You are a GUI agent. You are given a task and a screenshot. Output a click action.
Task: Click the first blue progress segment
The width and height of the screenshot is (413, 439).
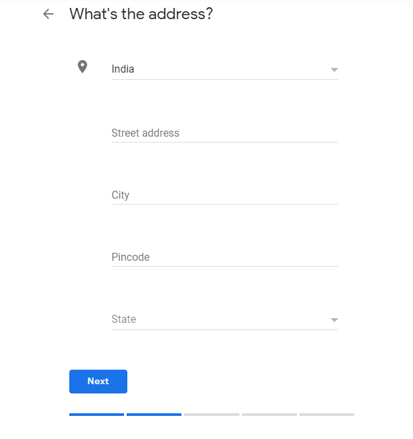[96, 415]
